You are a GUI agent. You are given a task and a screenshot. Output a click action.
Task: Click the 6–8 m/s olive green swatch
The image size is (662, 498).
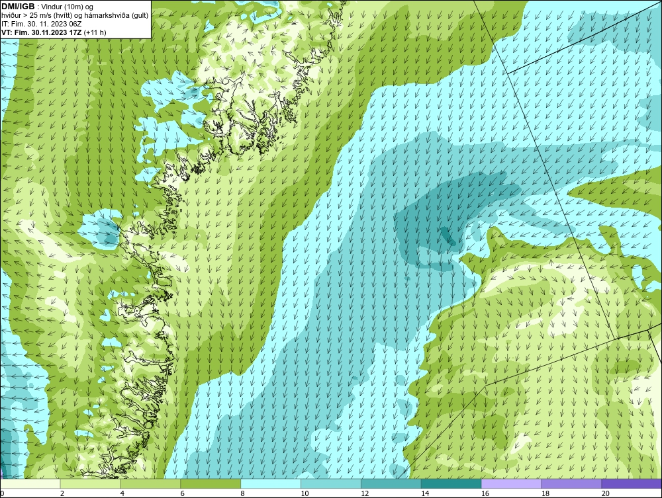[211, 483]
